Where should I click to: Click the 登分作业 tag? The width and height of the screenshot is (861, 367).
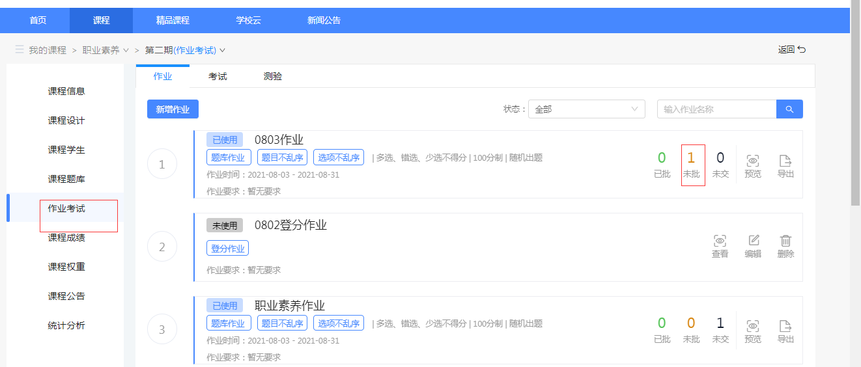228,249
